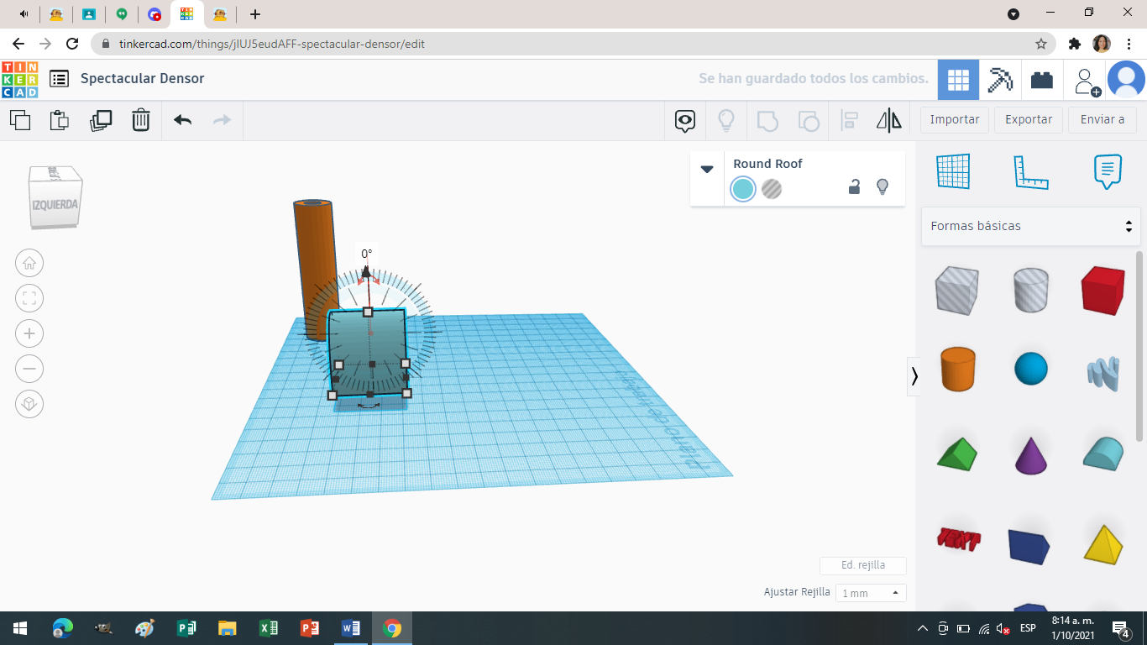Zoom out with the minus button

point(29,369)
